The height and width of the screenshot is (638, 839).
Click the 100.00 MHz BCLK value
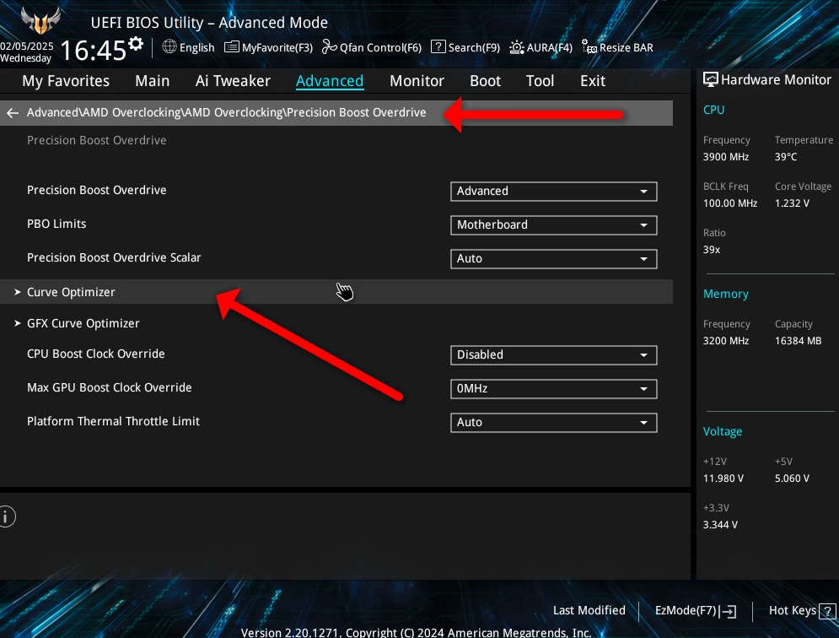(x=730, y=203)
